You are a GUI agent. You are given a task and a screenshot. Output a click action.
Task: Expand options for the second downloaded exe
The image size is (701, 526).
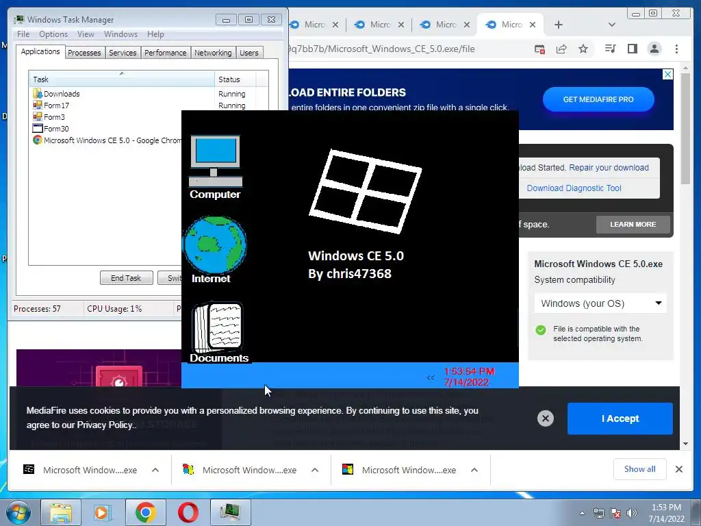pos(315,470)
